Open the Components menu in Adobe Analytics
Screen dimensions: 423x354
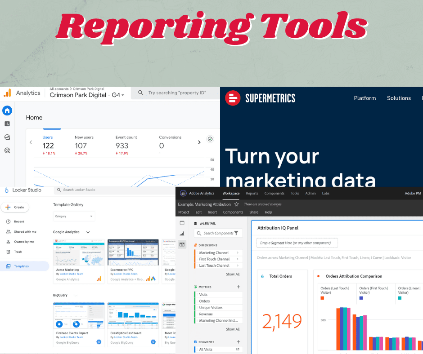tap(233, 212)
